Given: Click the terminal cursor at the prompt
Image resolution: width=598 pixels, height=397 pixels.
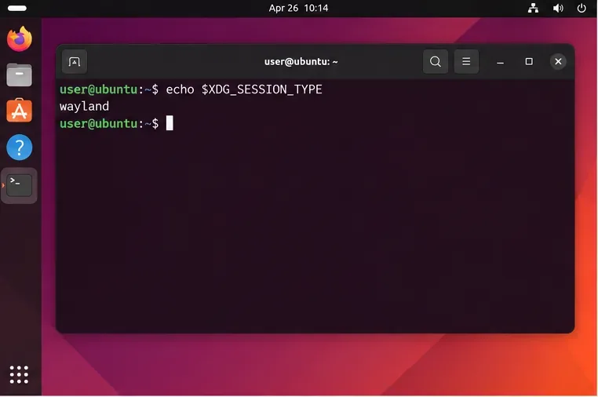Looking at the screenshot, I should click(x=170, y=123).
